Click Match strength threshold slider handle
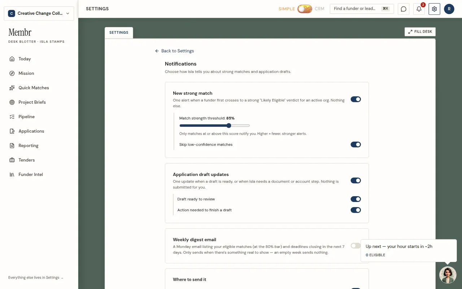This screenshot has height=289, width=462. point(229,126)
